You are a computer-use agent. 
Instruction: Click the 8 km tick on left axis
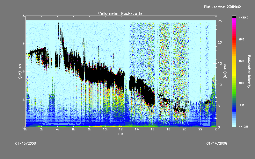tap(24, 16)
